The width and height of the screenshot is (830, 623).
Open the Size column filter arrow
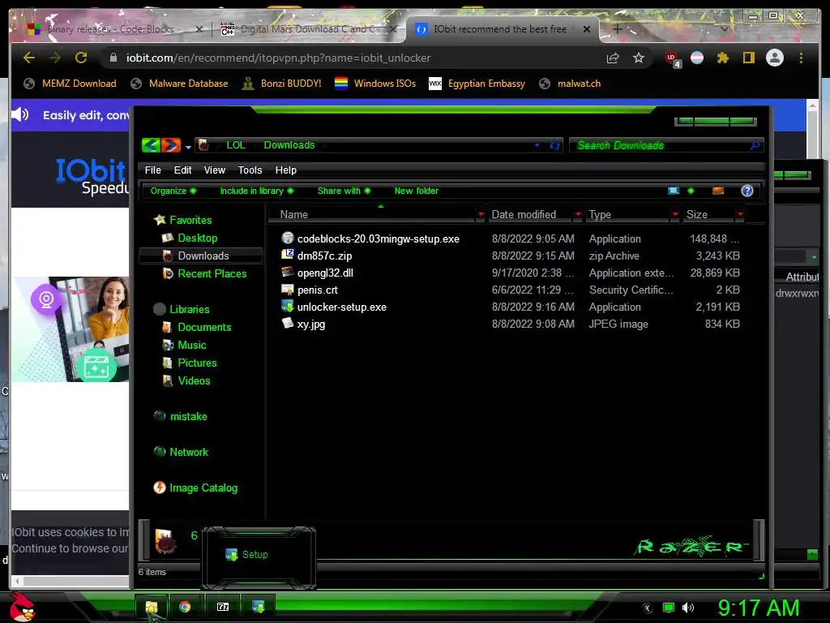(x=740, y=214)
